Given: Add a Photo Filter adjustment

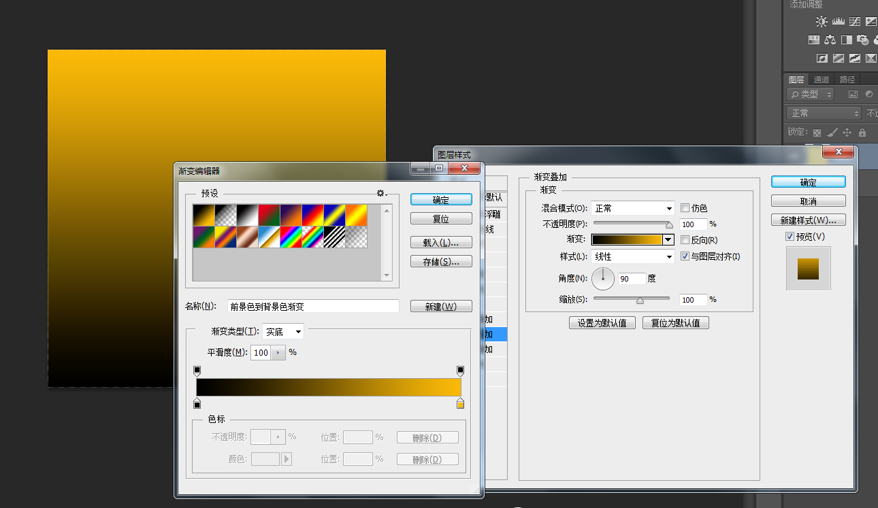Looking at the screenshot, I should tap(862, 39).
